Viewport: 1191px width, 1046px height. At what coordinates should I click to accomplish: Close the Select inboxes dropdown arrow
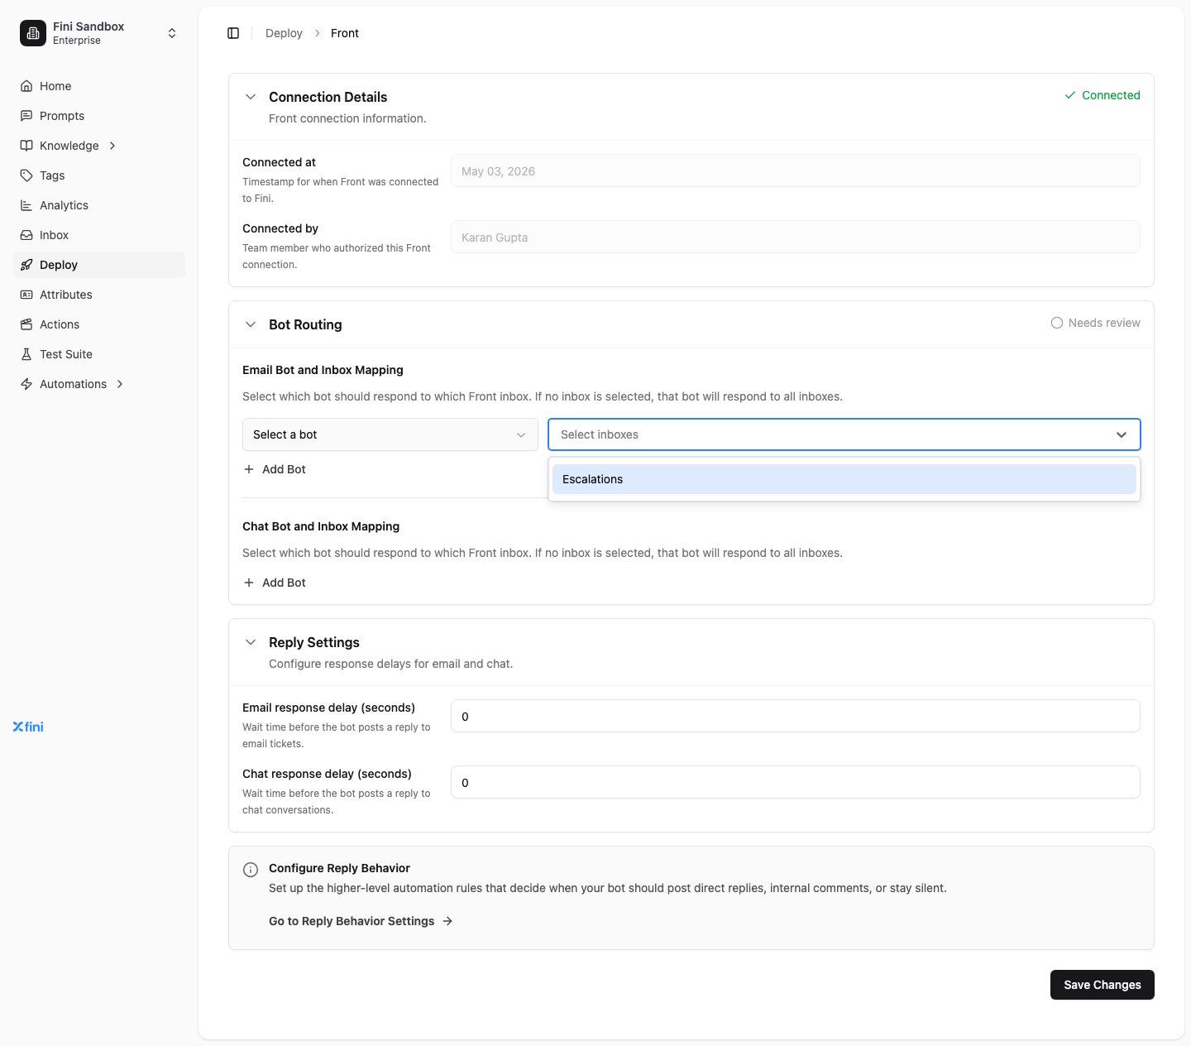coord(1122,434)
